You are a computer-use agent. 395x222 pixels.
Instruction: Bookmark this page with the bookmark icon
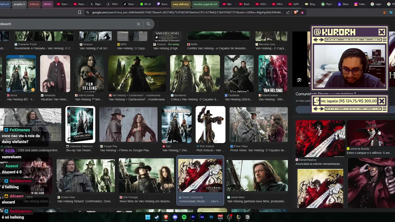80,12
